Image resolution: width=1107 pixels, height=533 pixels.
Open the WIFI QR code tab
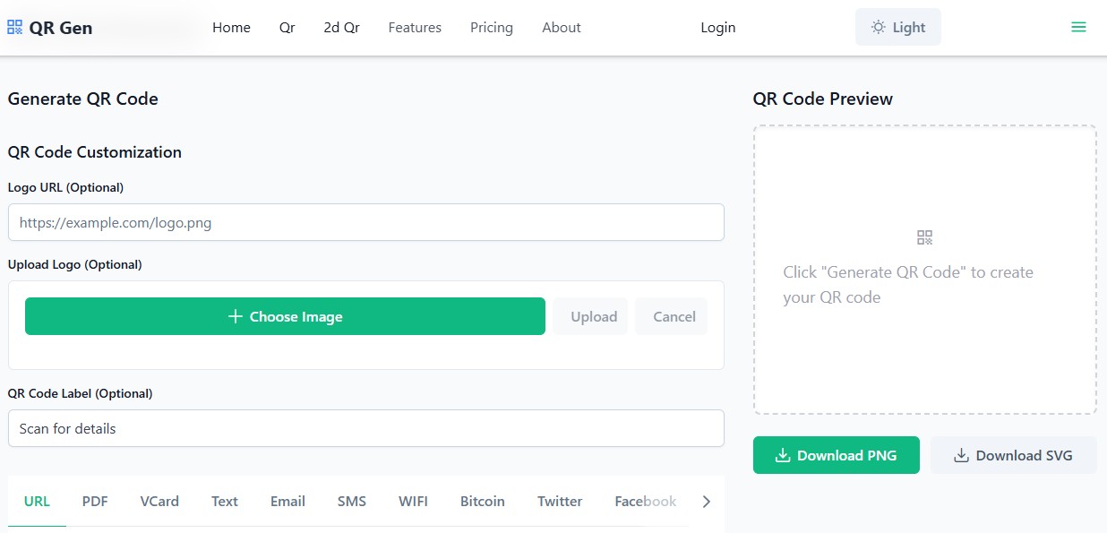413,501
